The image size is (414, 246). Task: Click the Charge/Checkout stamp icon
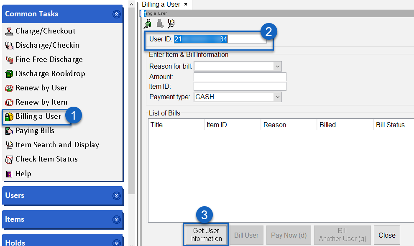coord(9,31)
